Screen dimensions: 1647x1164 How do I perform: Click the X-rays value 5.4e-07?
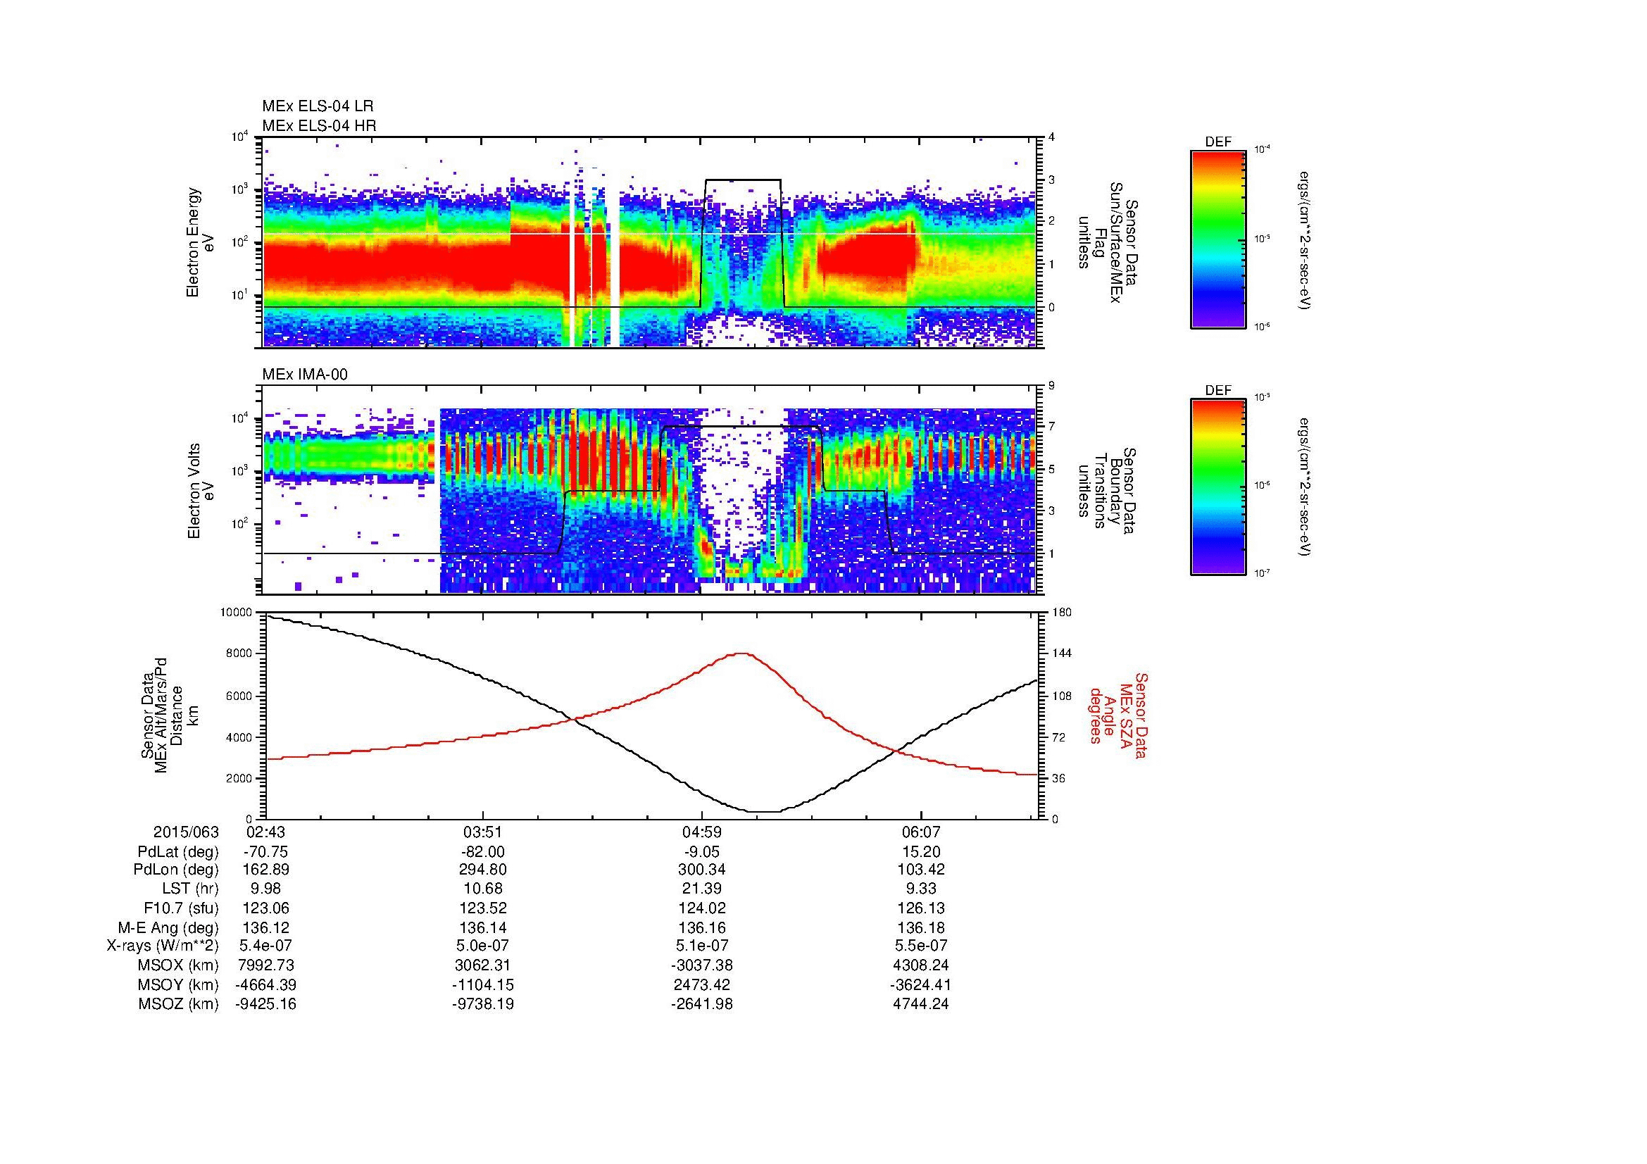tap(266, 946)
